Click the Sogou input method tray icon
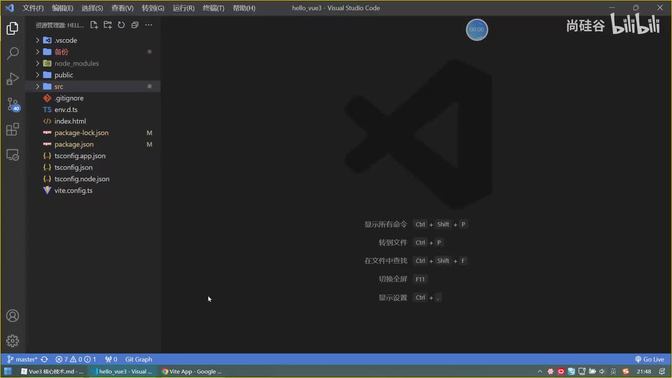Screen dimensions: 672x378 click(x=625, y=371)
